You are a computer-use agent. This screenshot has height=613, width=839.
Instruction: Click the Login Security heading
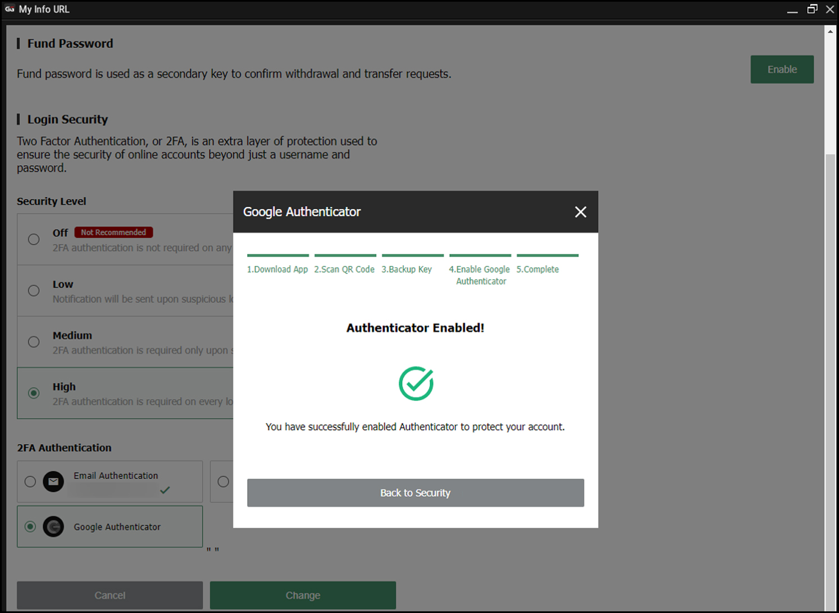67,120
